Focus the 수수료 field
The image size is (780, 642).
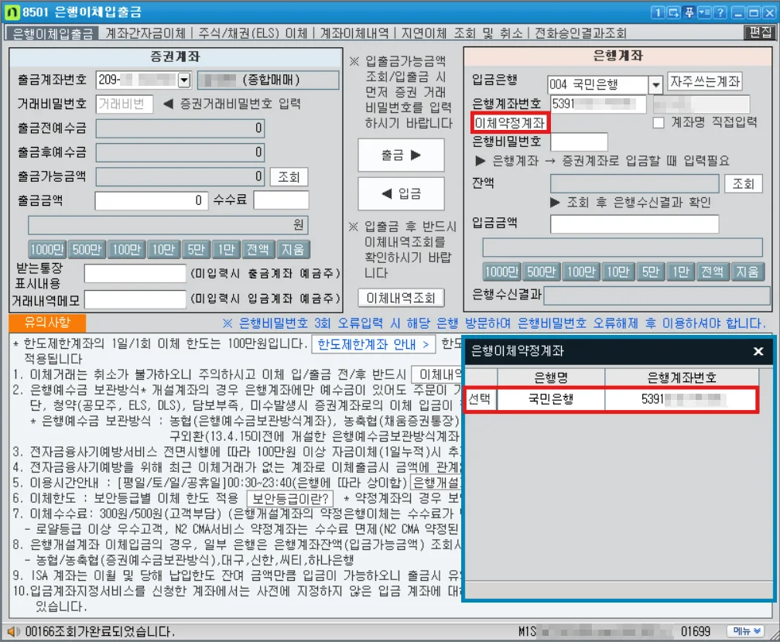(281, 200)
